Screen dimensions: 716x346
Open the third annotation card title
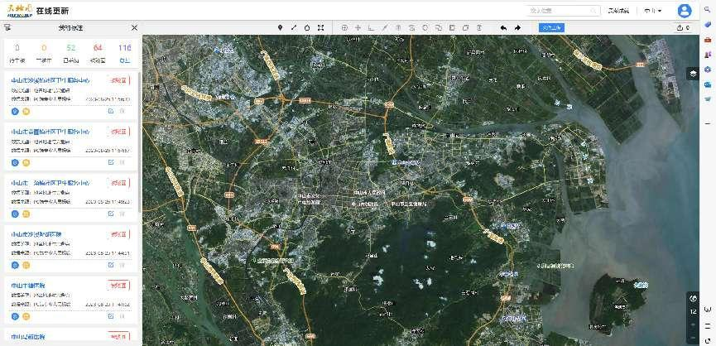(x=50, y=183)
